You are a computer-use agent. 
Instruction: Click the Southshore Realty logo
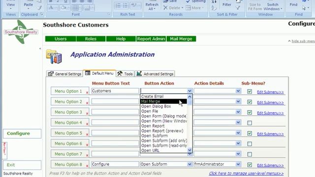pyautogui.click(x=21, y=31)
